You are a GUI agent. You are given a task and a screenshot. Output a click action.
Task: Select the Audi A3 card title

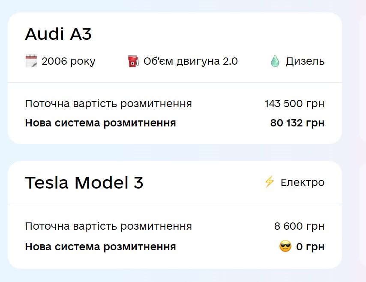(58, 34)
